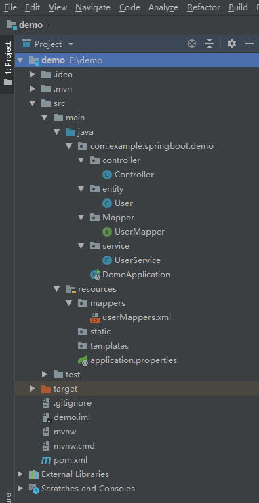Collapse the Mapper package
The height and width of the screenshot is (503, 259).
coord(81,218)
